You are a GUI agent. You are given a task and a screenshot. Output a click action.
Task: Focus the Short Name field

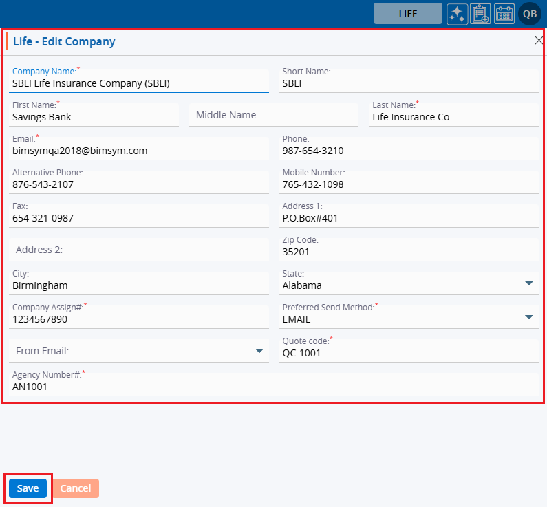tap(409, 83)
